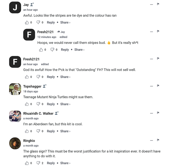Follow Rhuairidh C. Walker via add-person icon
Viewport: 182px width, 167px height.
[57, 113]
